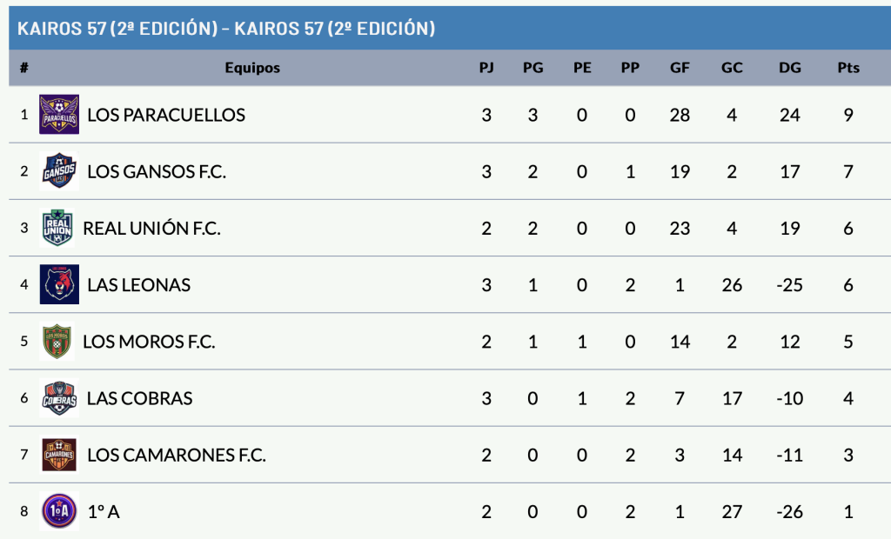Screen dimensions: 891x539
Task: Open the LOS PARACUELLOS team link
Action: pos(166,115)
